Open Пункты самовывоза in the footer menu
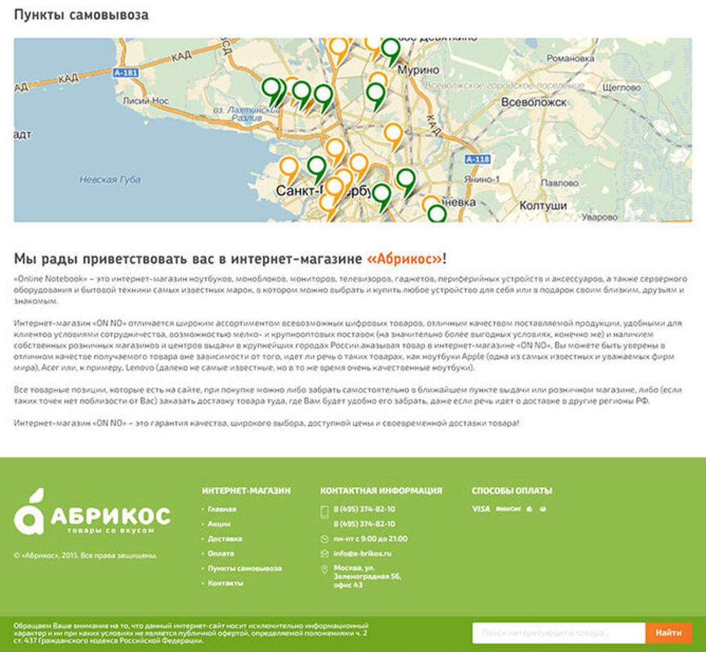 coord(244,568)
